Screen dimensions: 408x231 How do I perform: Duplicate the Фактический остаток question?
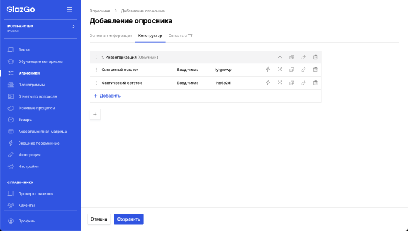(292, 83)
